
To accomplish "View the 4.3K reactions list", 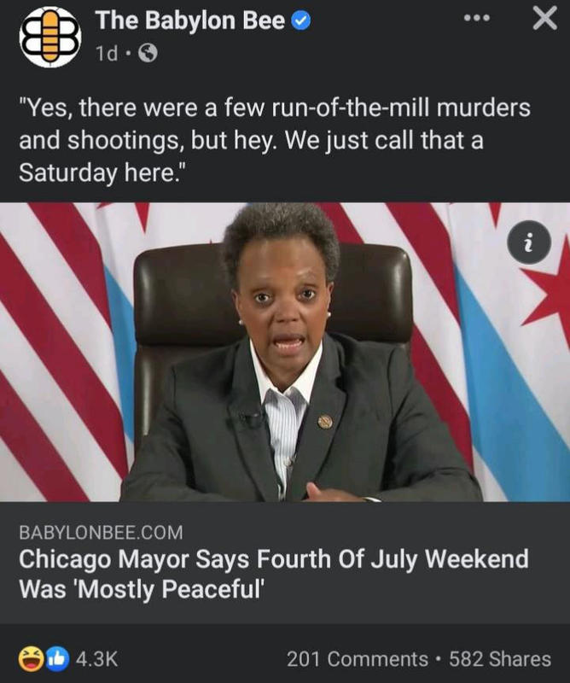I will (x=96, y=659).
